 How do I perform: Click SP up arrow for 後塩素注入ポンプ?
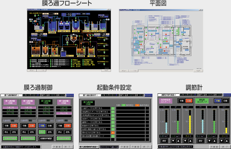click(214, 141)
